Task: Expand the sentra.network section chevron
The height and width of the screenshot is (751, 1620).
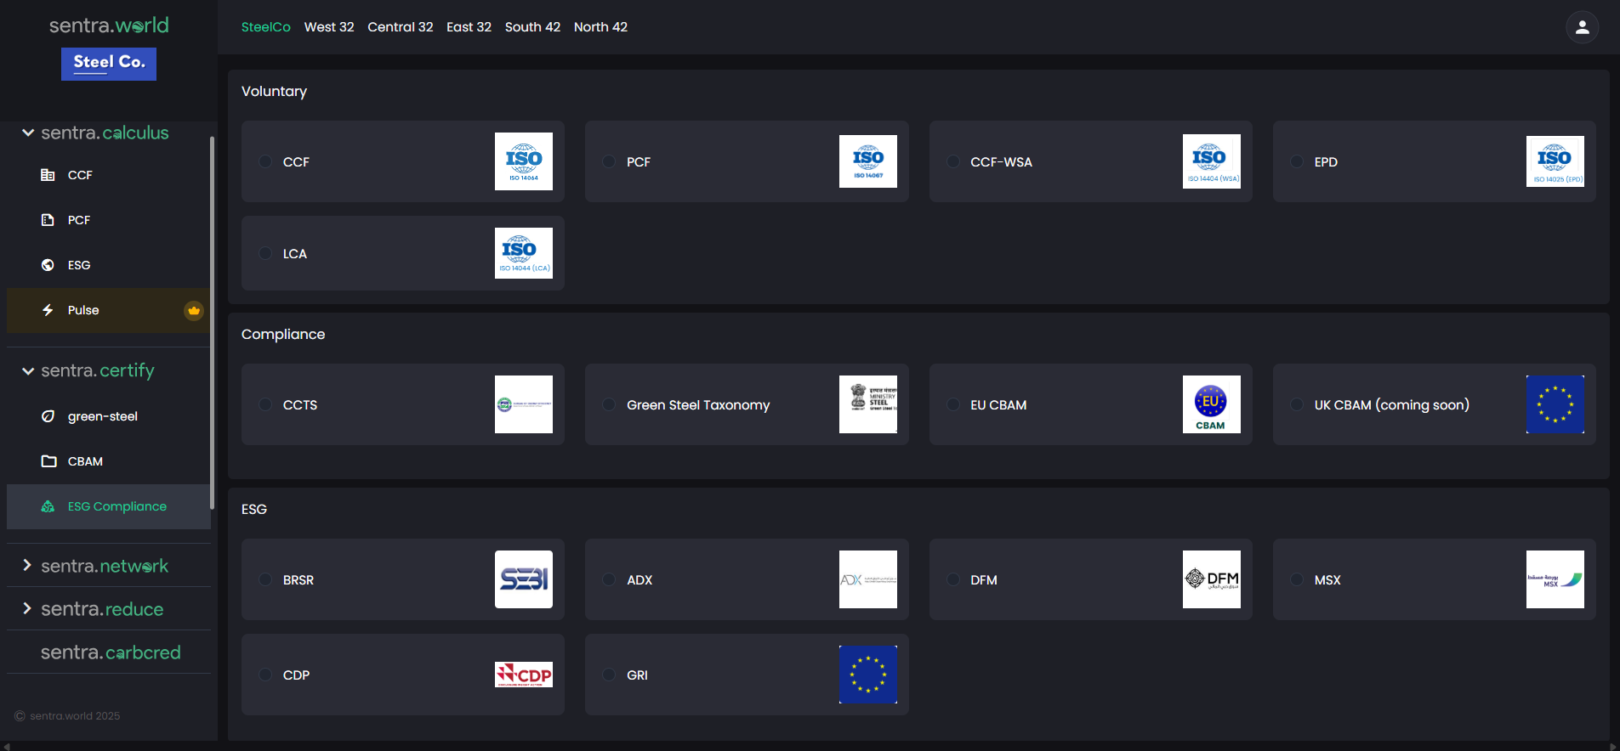Action: tap(27, 565)
